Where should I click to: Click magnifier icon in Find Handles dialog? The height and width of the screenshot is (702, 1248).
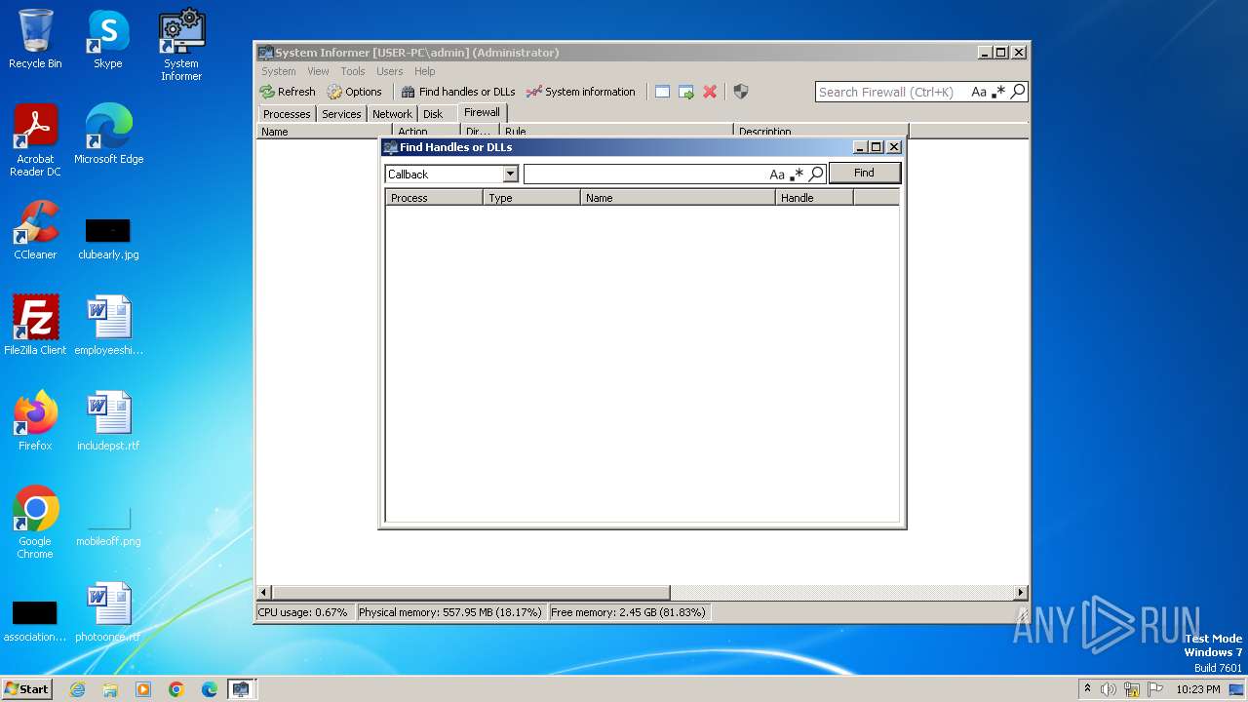click(816, 174)
